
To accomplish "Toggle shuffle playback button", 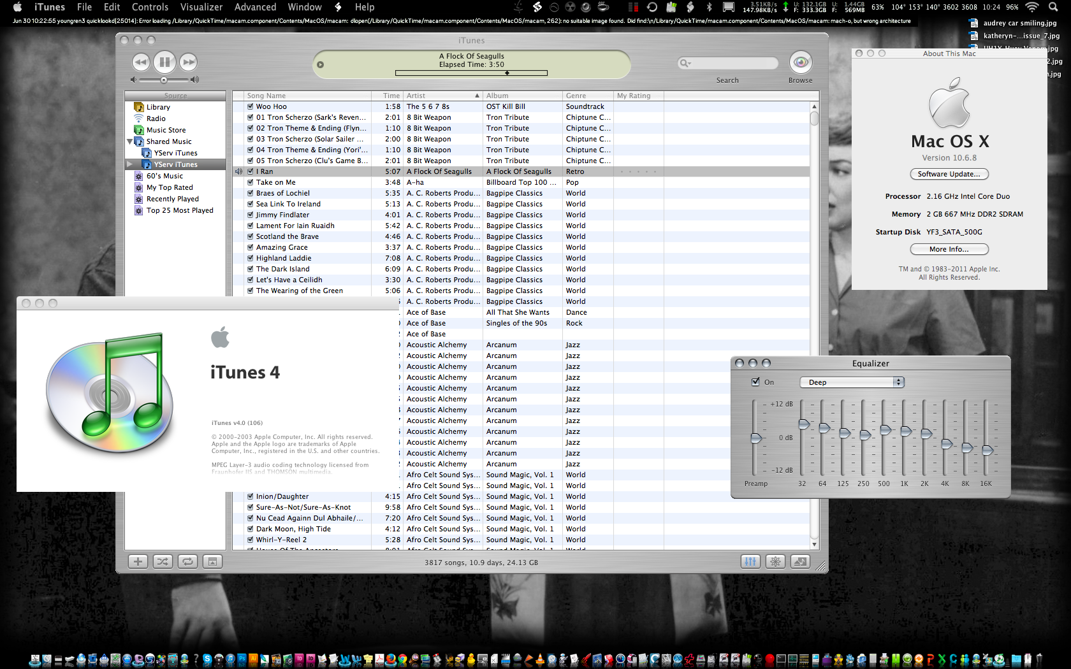I will coord(163,561).
